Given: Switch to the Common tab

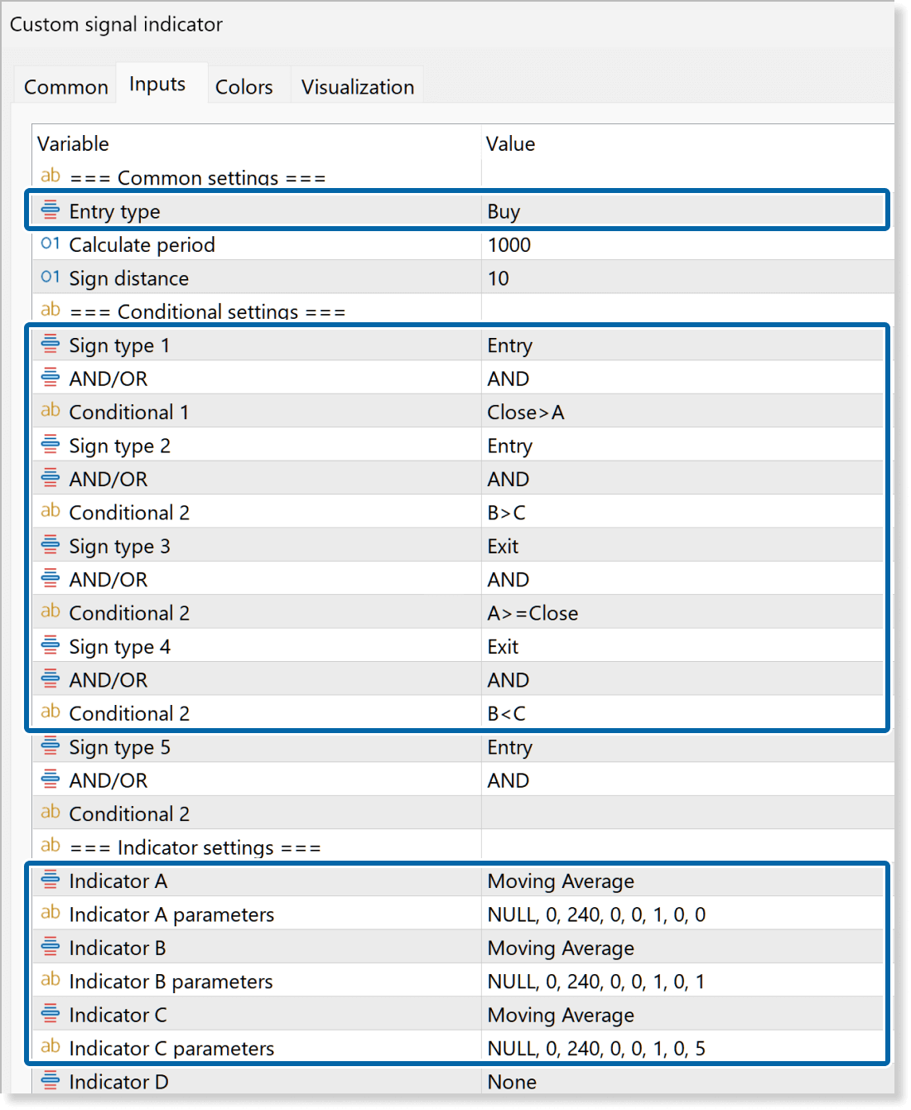Looking at the screenshot, I should [66, 87].
